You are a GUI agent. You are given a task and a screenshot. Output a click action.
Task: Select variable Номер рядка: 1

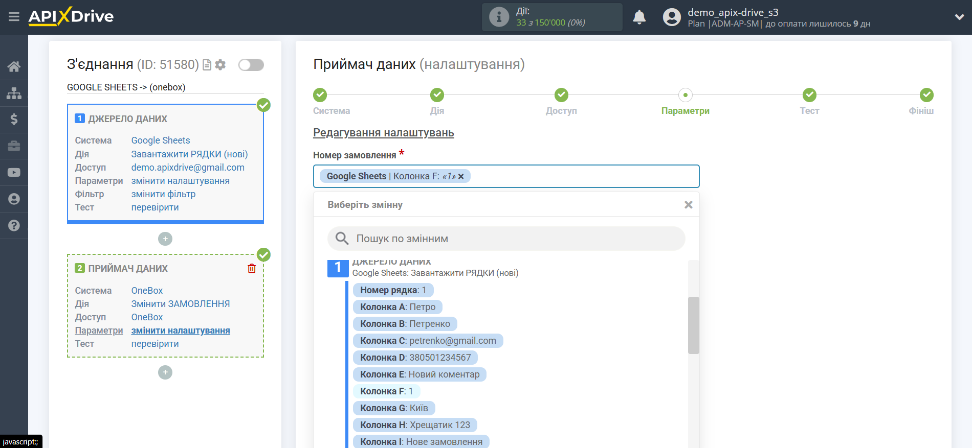(393, 290)
